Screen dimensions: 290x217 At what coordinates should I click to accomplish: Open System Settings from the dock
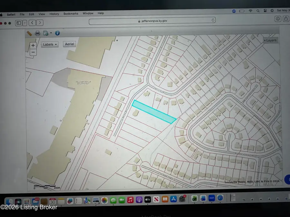pos(182,199)
